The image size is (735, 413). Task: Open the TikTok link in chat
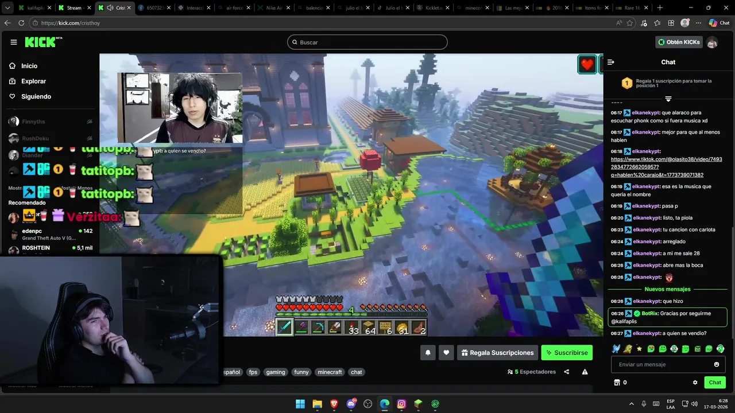tap(667, 167)
